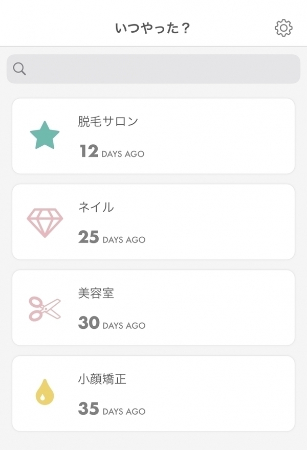The height and width of the screenshot is (450, 307).
Task: Tap the pink scissors icon
Action: [x=45, y=308]
